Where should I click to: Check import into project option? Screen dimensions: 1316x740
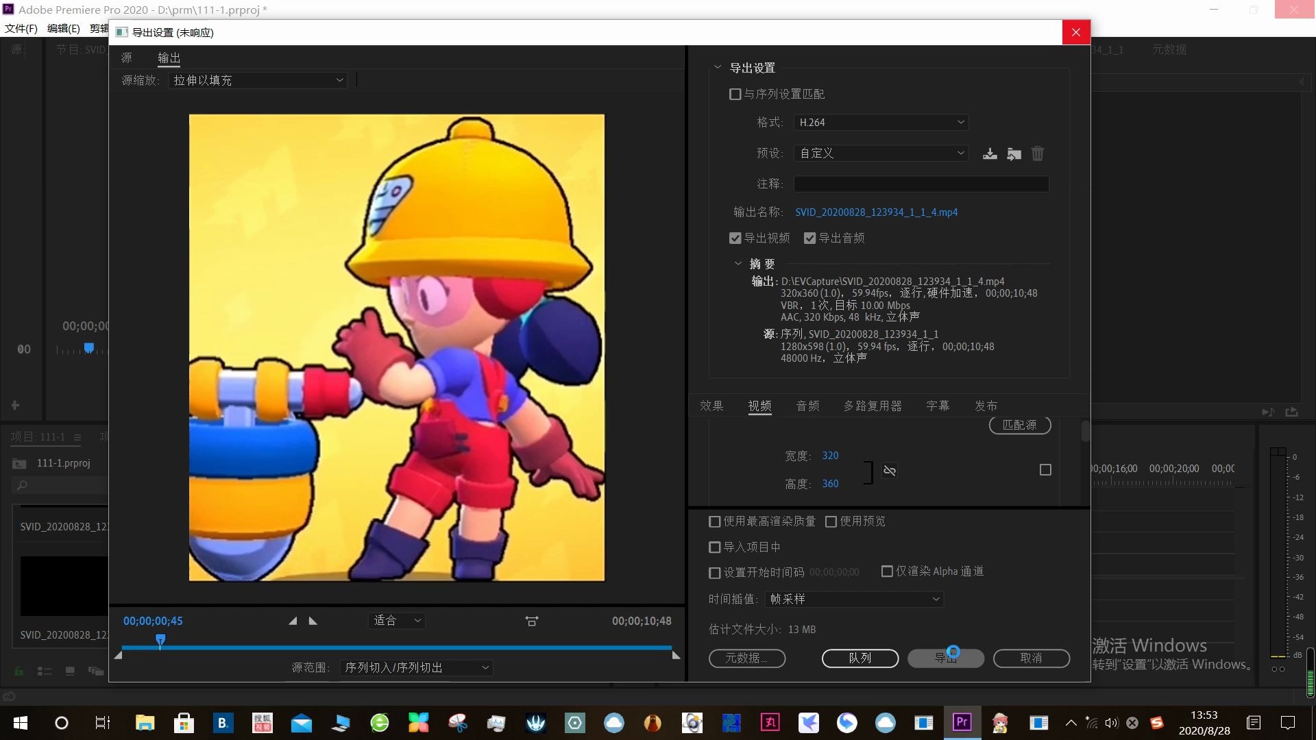[x=714, y=547]
